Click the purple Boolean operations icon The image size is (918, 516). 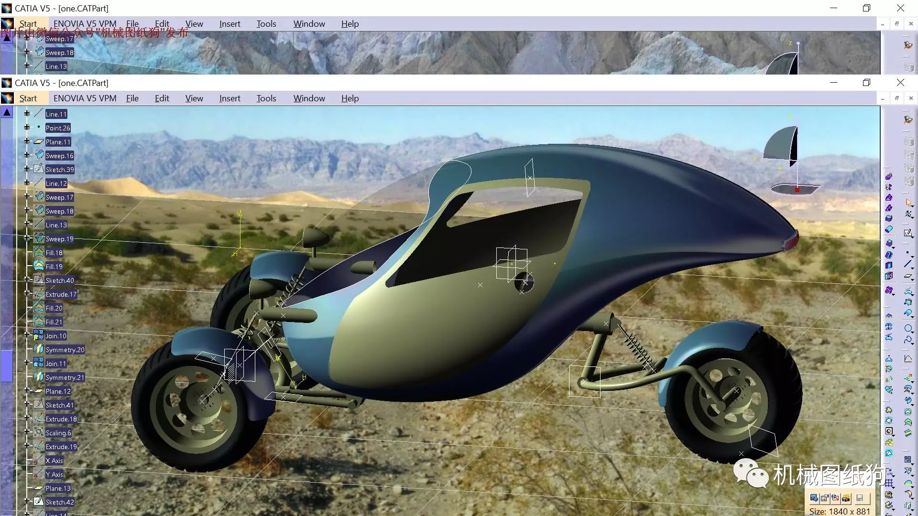click(x=889, y=290)
